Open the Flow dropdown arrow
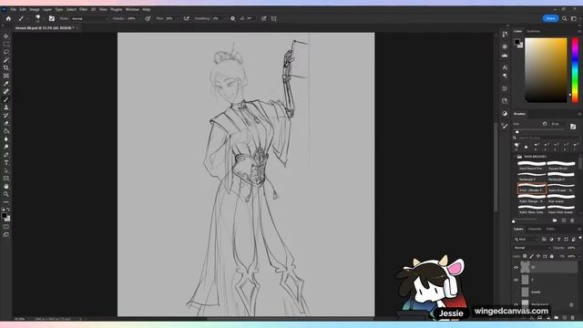 pos(178,18)
